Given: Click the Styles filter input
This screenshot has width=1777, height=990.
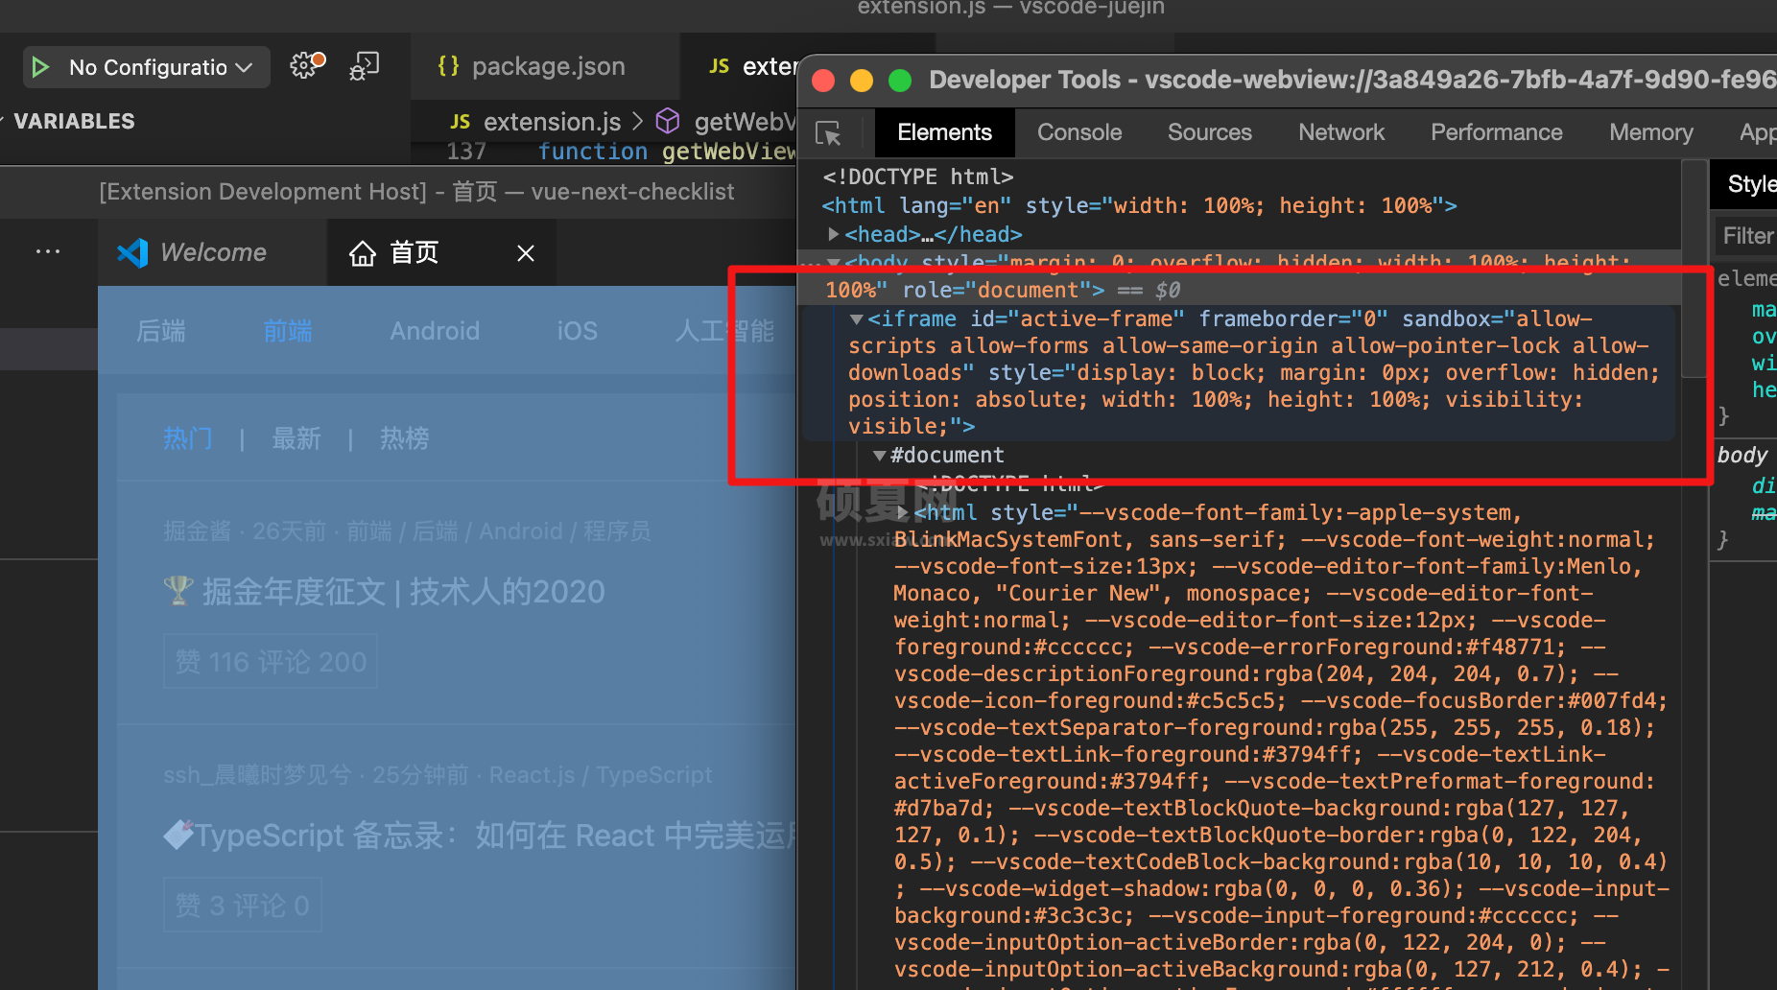Looking at the screenshot, I should coord(1746,235).
